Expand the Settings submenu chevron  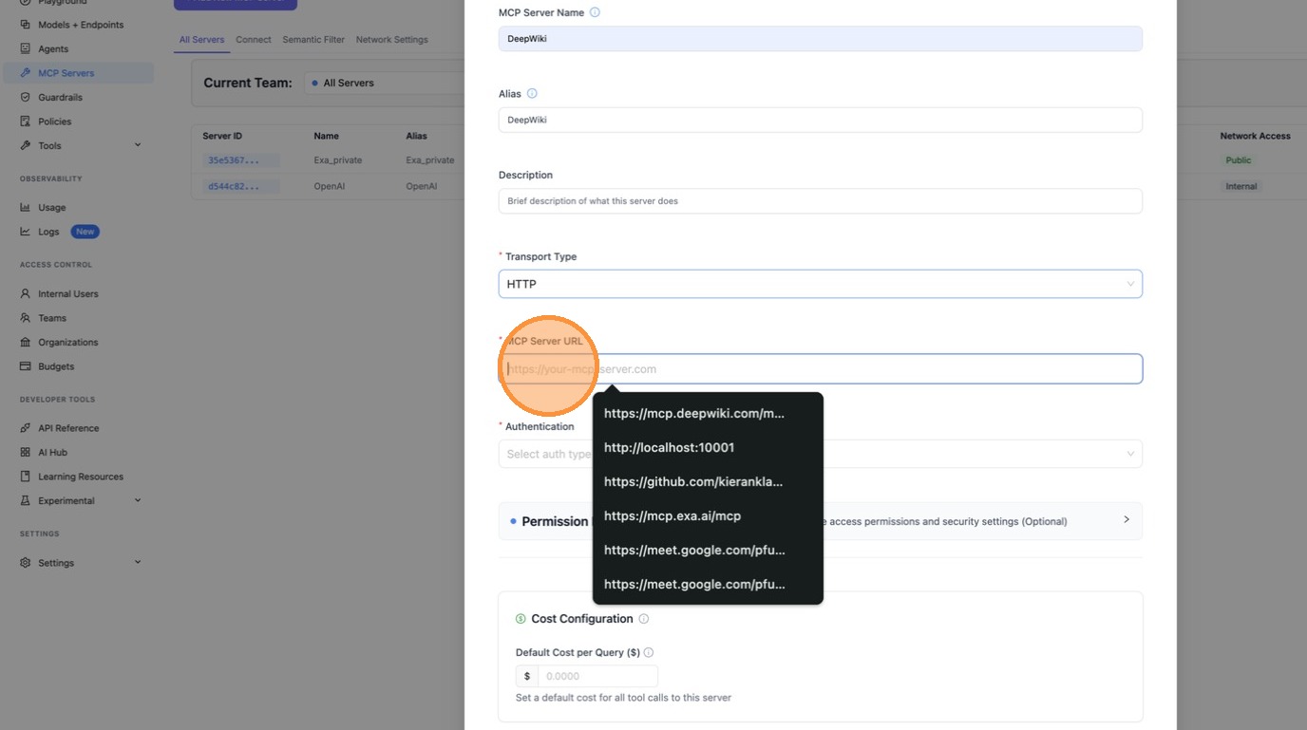pyautogui.click(x=138, y=563)
